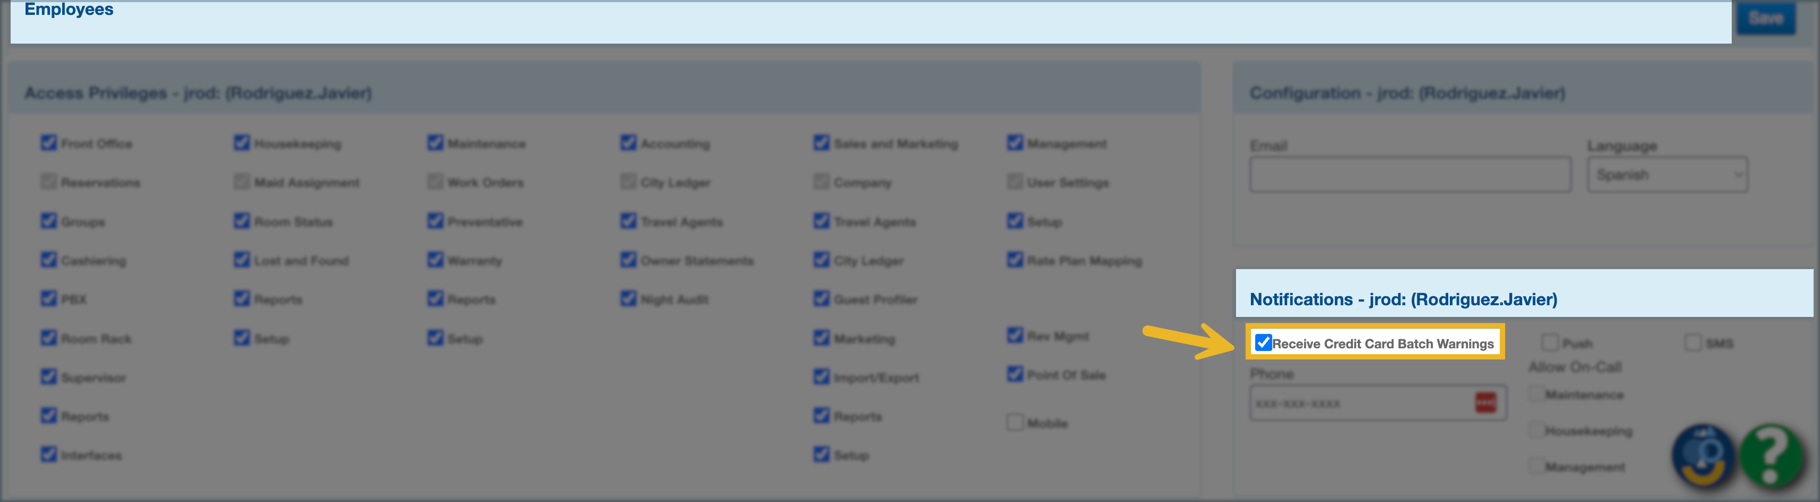Toggle the Guest Profiler checkbox
The width and height of the screenshot is (1820, 502).
pyautogui.click(x=821, y=299)
